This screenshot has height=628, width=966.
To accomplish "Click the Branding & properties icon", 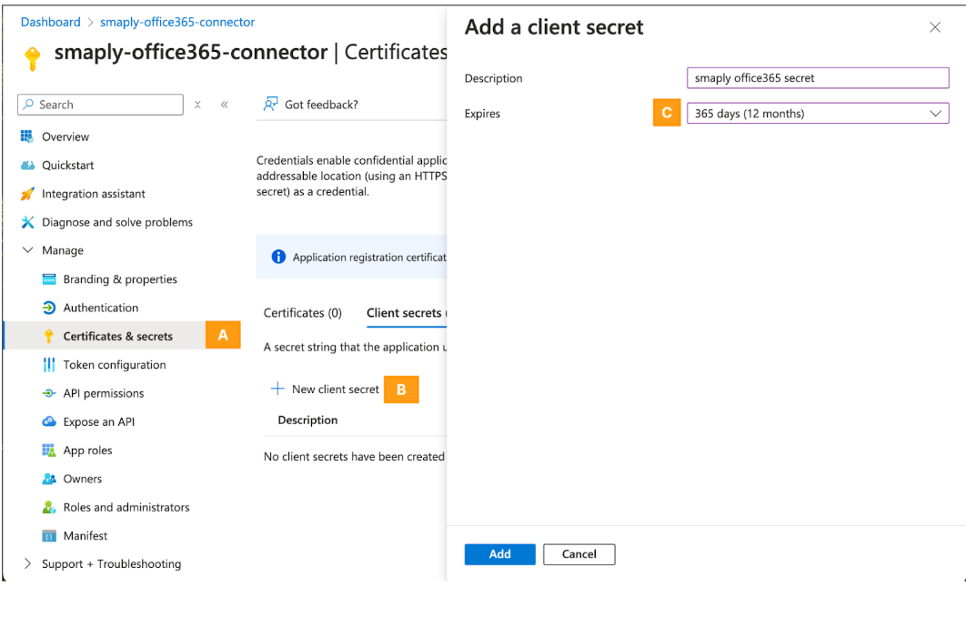I will (49, 279).
